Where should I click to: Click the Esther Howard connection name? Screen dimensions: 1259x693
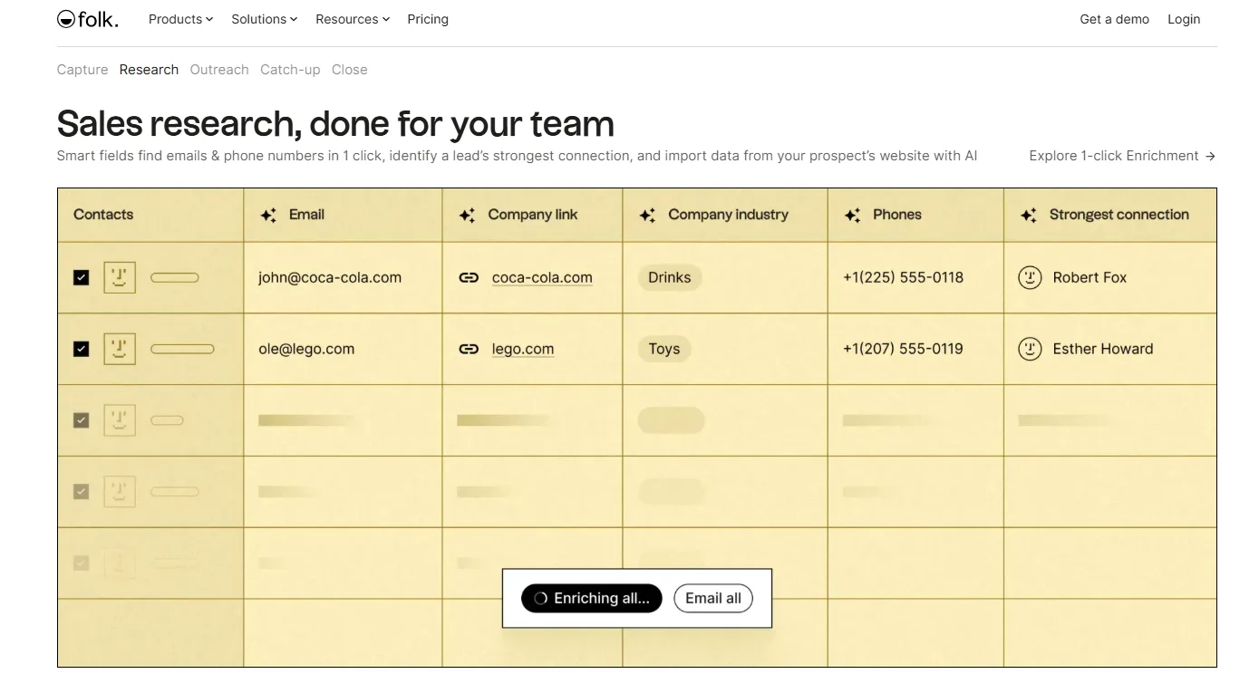(1103, 349)
